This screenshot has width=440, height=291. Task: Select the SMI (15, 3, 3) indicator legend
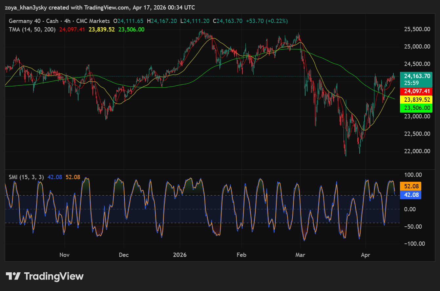[26, 177]
